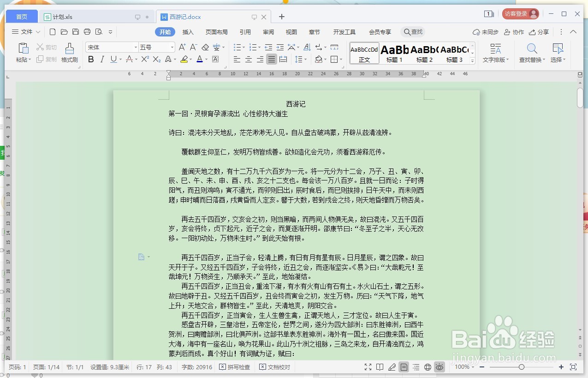This screenshot has height=378, width=588.
Task: Decrease paragraph indent icon
Action: pos(268,47)
